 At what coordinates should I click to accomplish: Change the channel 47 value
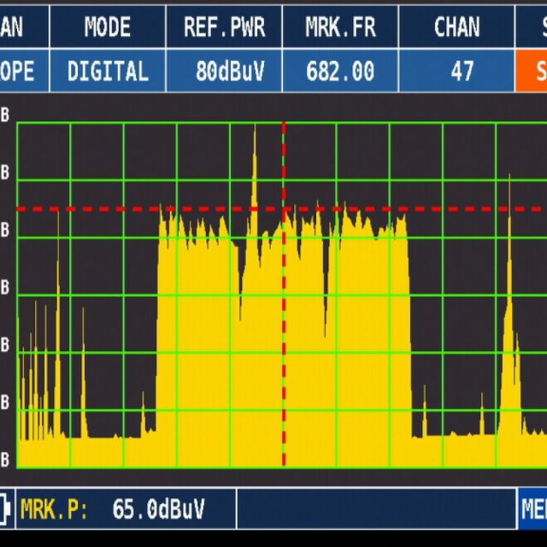pos(462,71)
